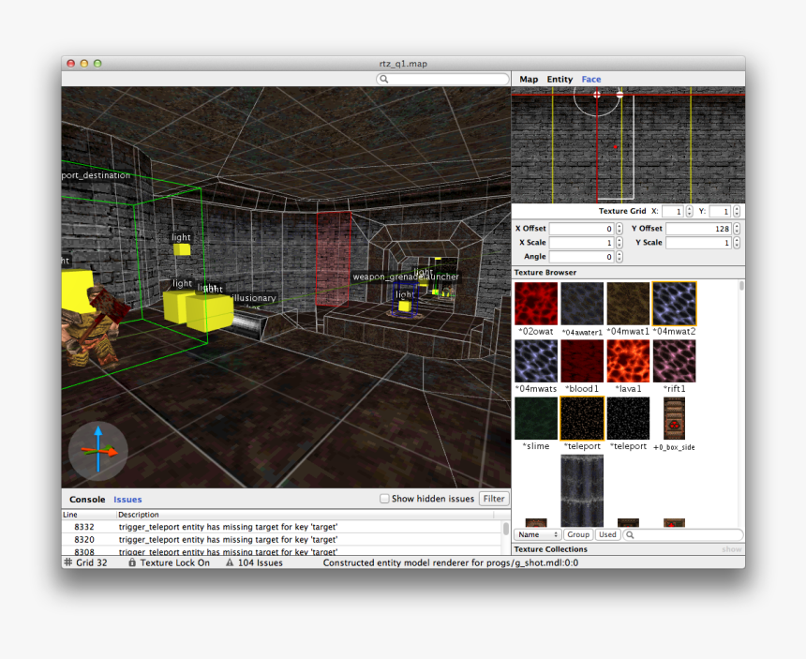
Task: Click the weapon_grenadelauncher entity label
Action: pyautogui.click(x=406, y=277)
